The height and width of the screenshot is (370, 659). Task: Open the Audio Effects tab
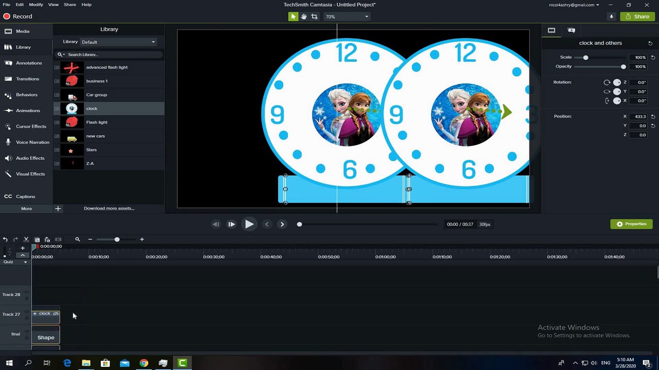(30, 158)
